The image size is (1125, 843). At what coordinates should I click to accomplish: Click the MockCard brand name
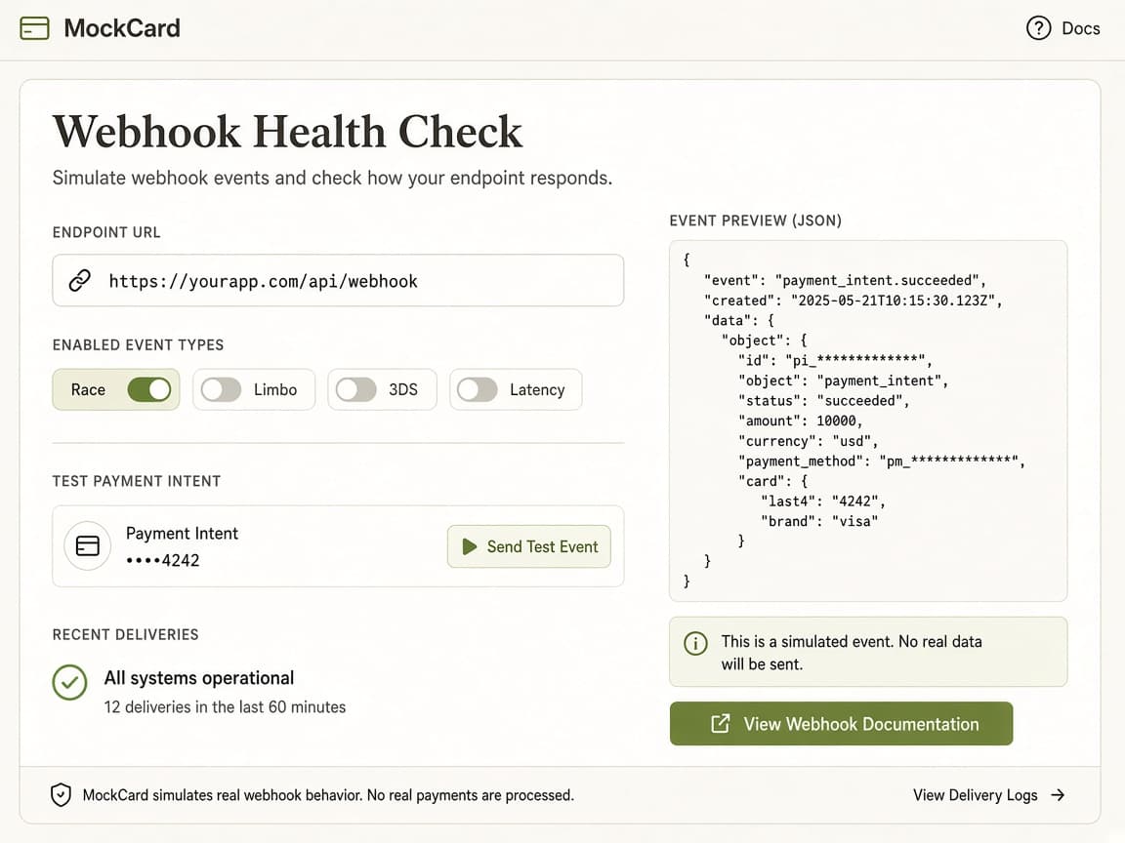click(122, 28)
